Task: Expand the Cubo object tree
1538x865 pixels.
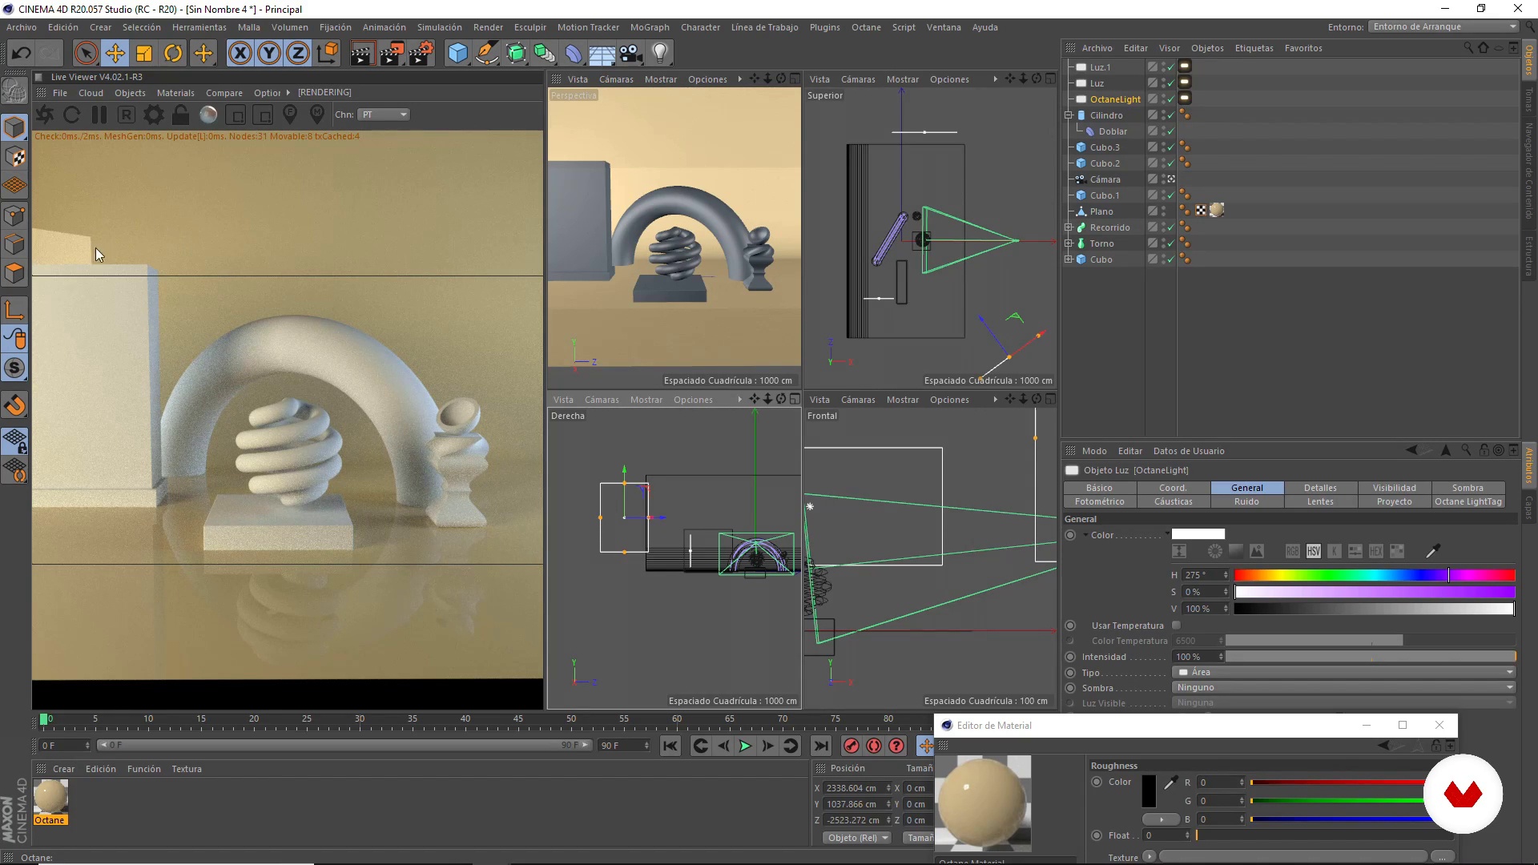Action: click(1069, 259)
